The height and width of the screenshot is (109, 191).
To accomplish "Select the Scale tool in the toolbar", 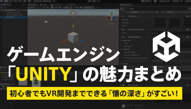I will click(x=15, y=1).
